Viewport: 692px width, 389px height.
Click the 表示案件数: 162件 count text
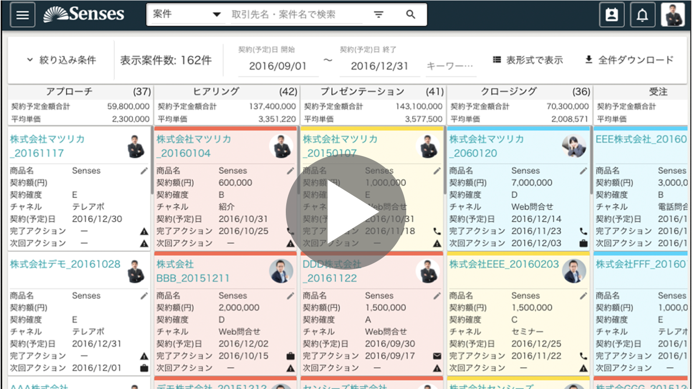coord(166,60)
